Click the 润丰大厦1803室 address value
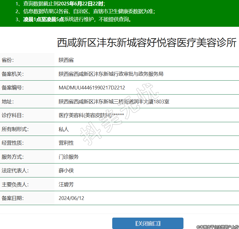239x229 pixels. click(114, 101)
